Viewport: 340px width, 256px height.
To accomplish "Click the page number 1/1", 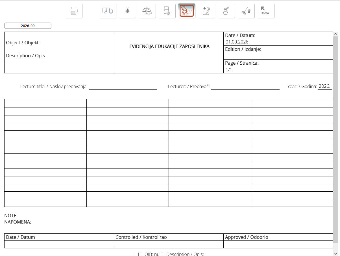I will tap(229, 69).
